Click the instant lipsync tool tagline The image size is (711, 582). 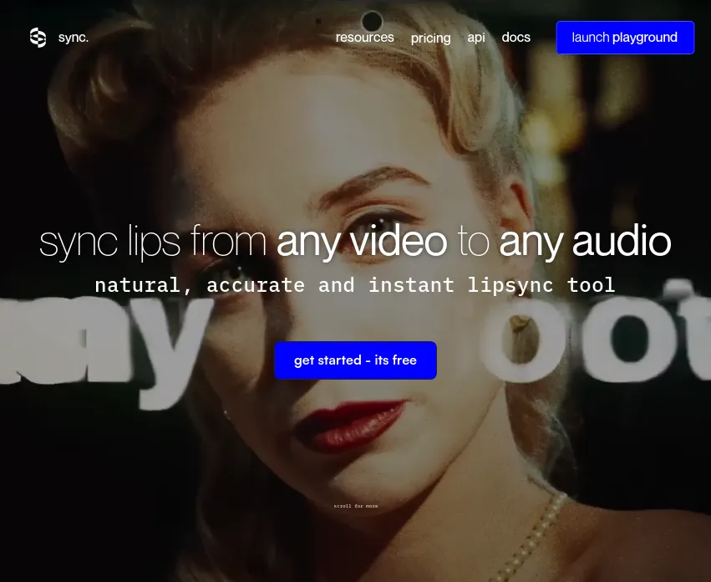[x=355, y=285]
